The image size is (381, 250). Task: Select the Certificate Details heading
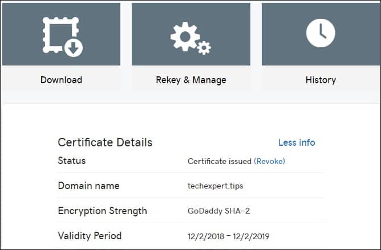point(105,142)
